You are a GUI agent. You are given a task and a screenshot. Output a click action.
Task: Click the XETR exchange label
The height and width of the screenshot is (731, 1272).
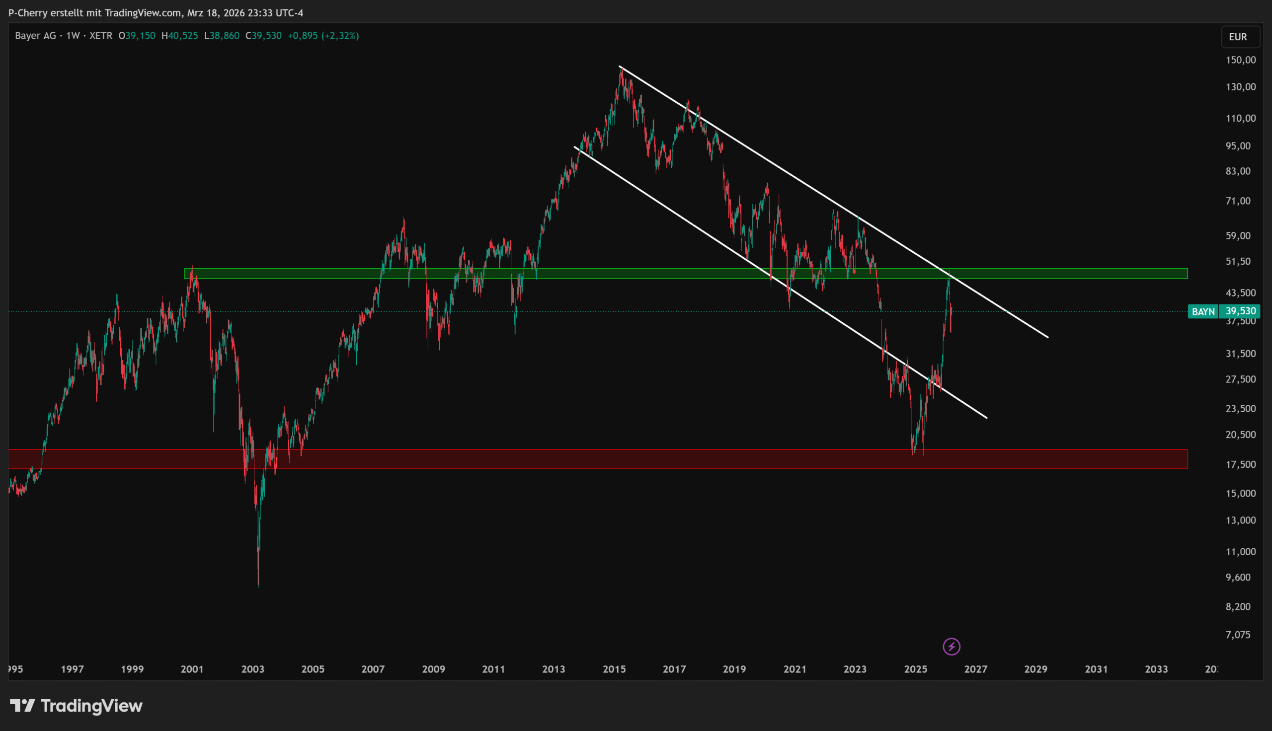click(x=100, y=36)
